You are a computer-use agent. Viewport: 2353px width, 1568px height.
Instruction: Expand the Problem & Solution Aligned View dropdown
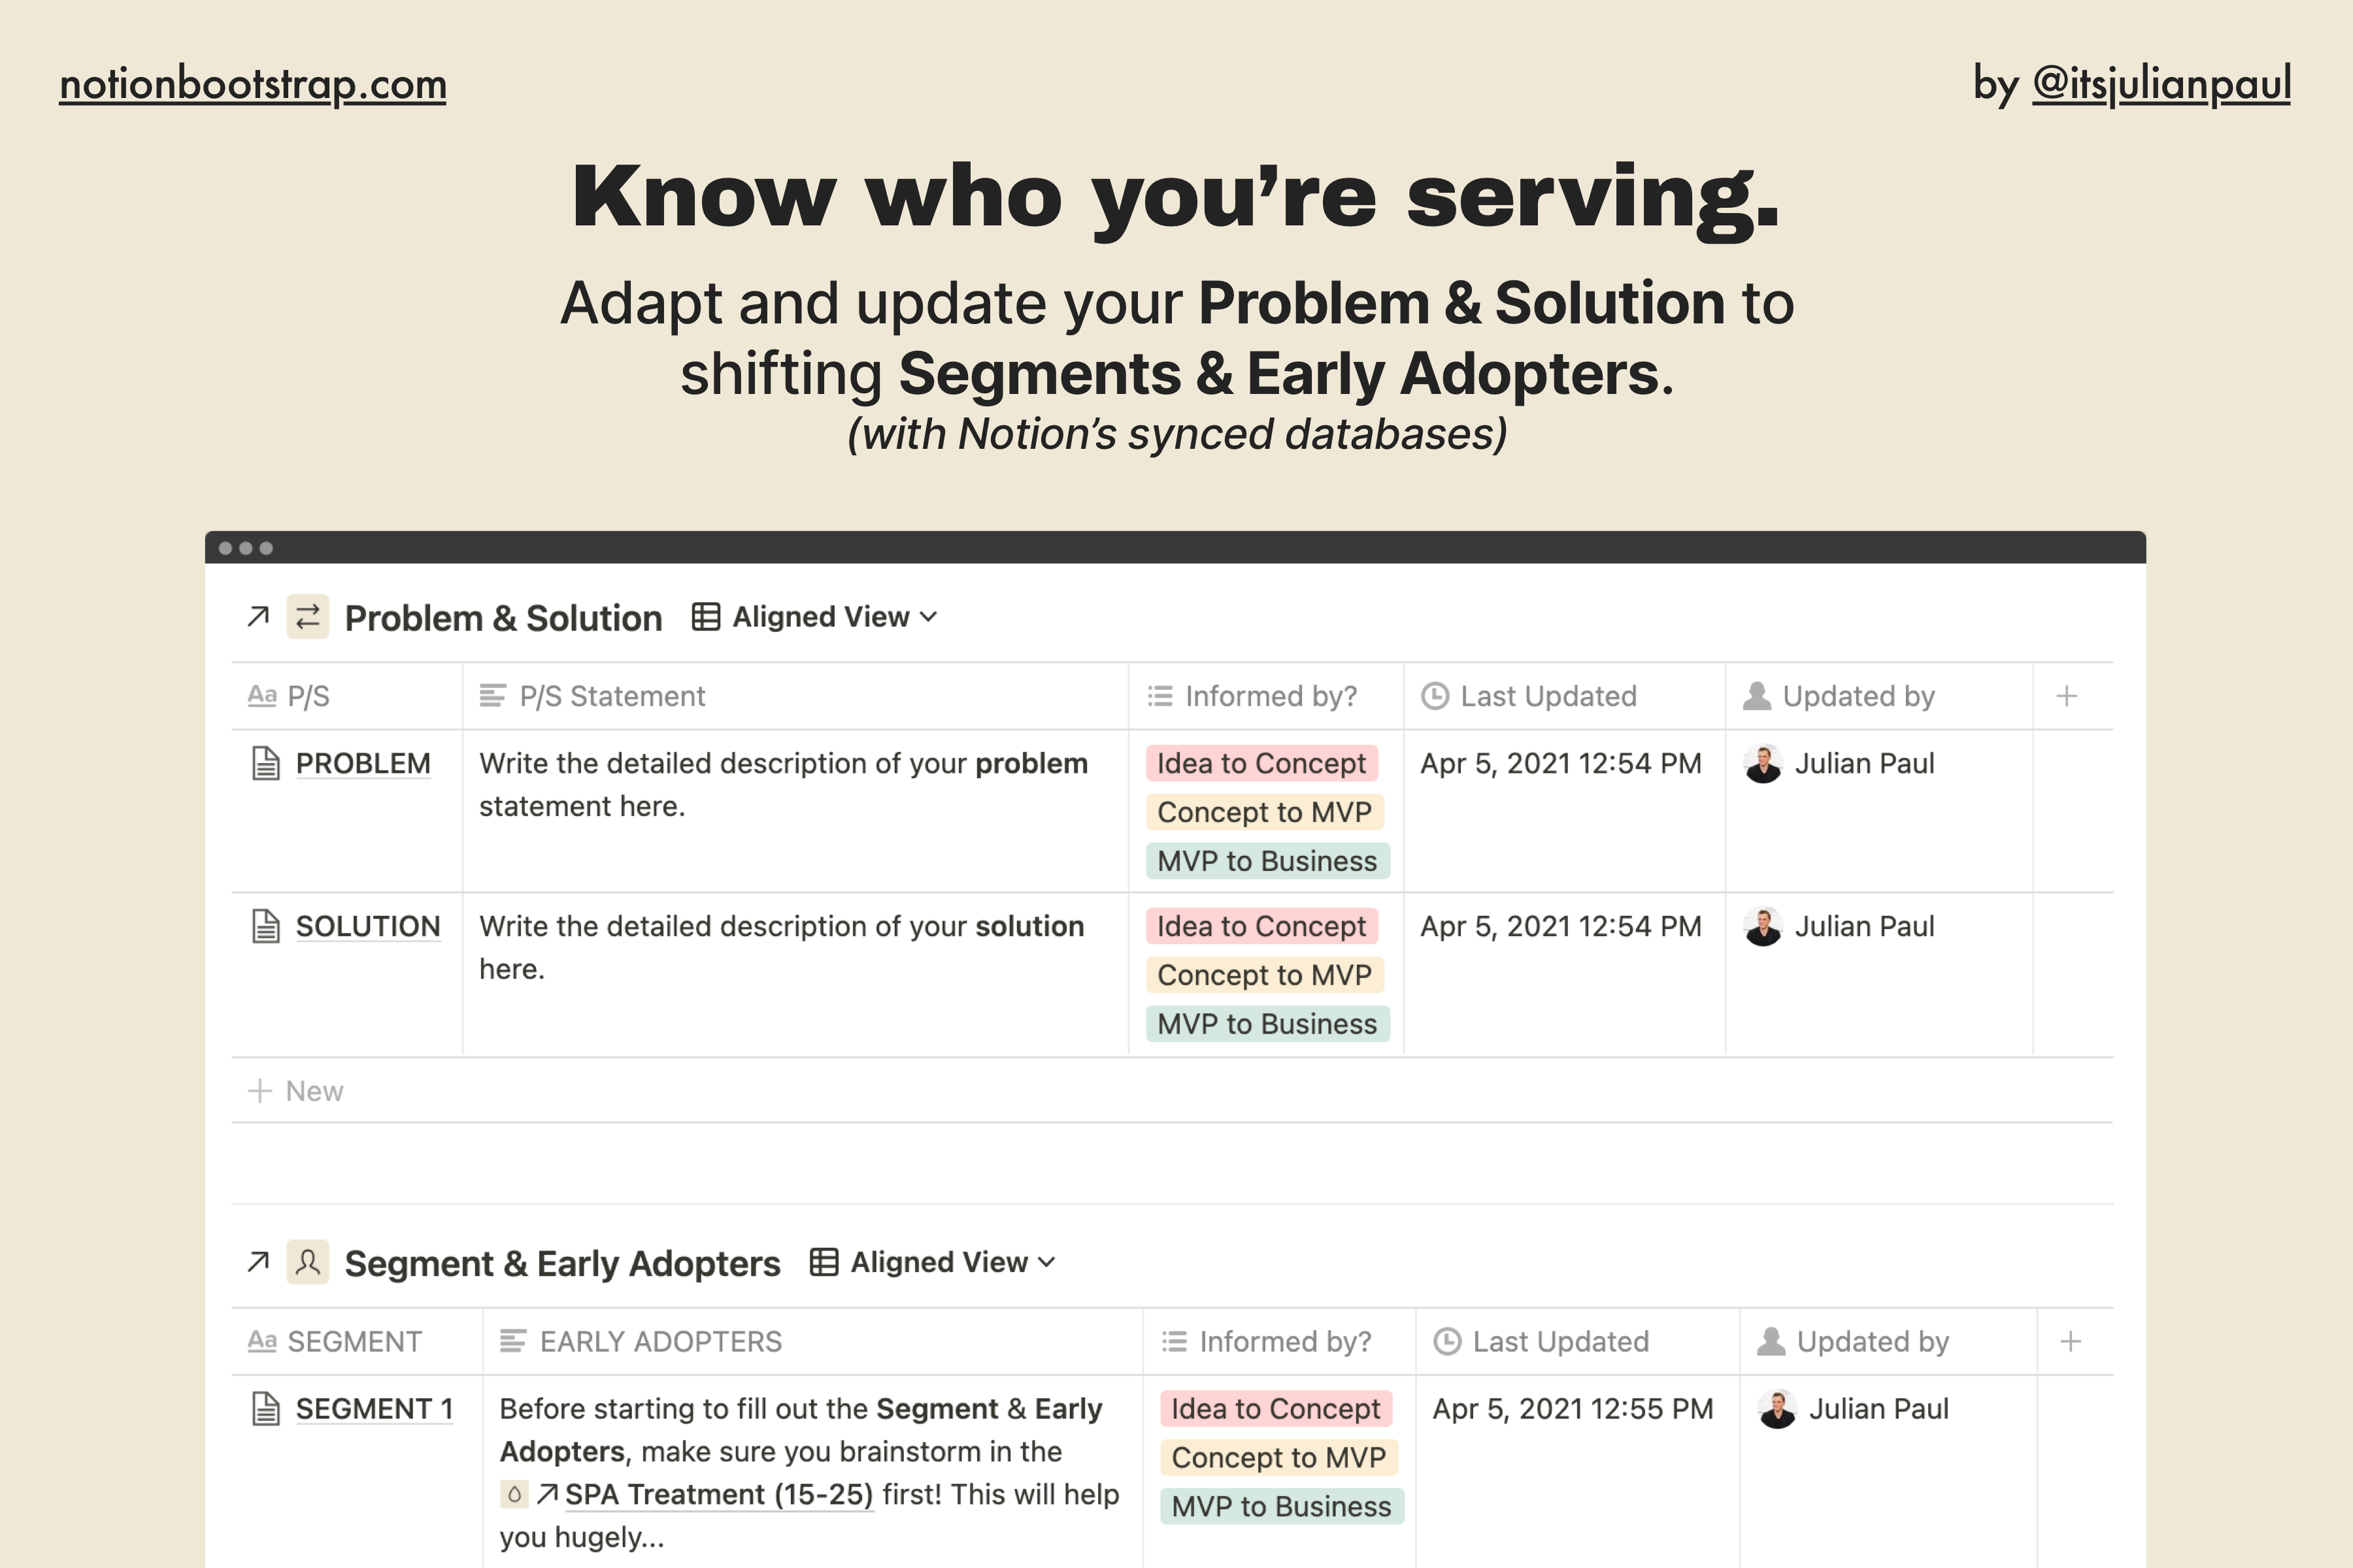coord(815,617)
